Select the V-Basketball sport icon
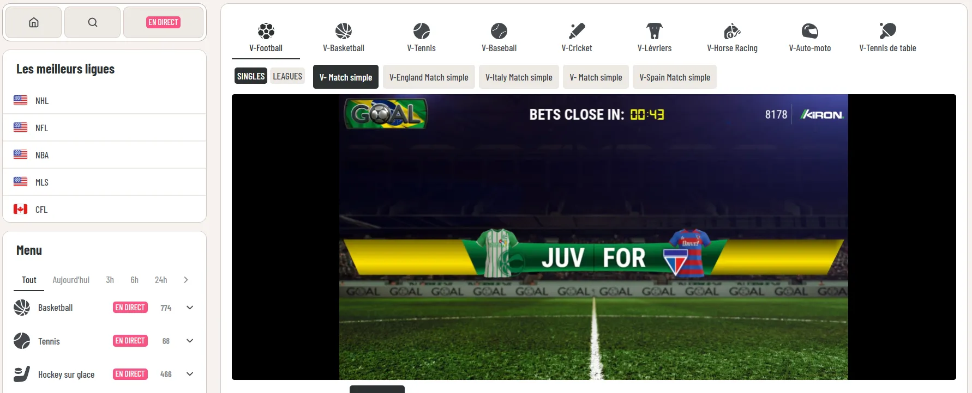Image resolution: width=972 pixels, height=393 pixels. click(x=344, y=31)
